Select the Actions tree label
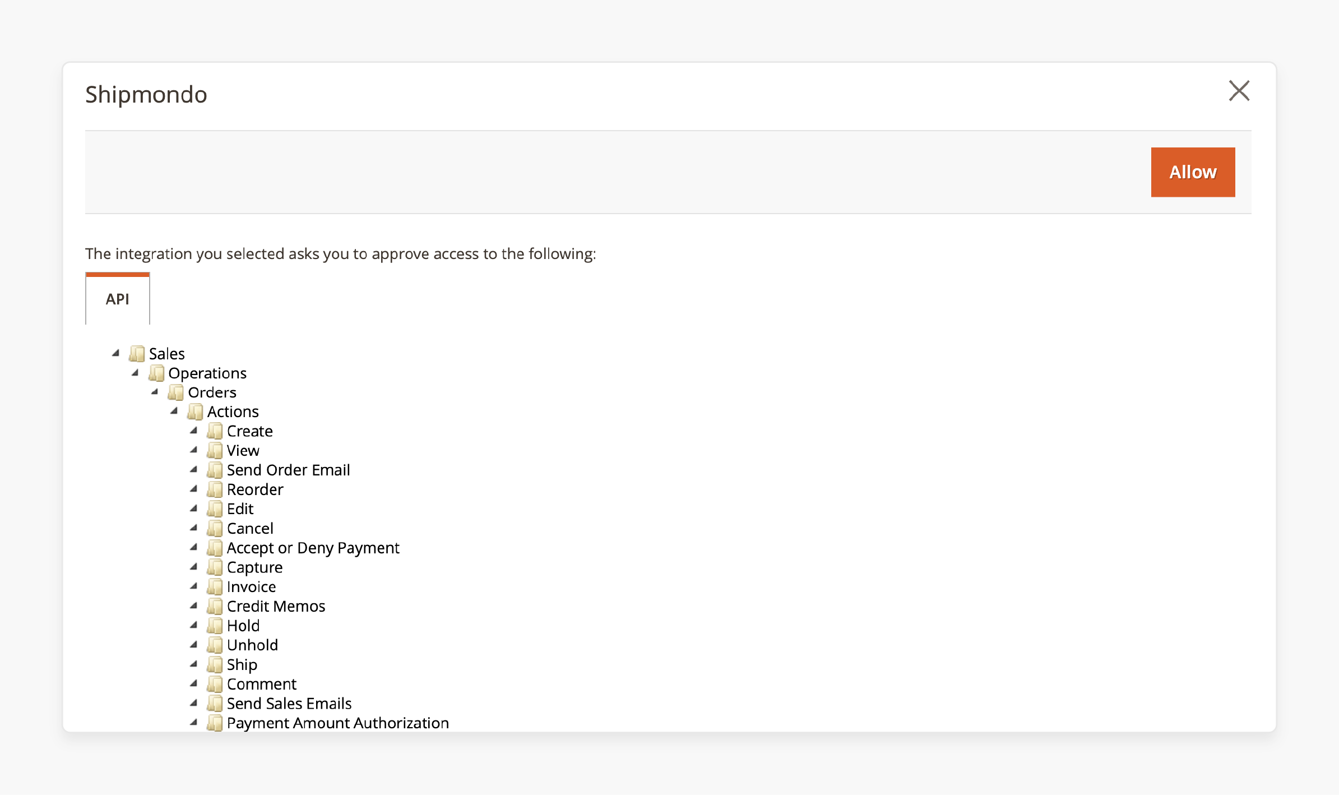 (233, 412)
